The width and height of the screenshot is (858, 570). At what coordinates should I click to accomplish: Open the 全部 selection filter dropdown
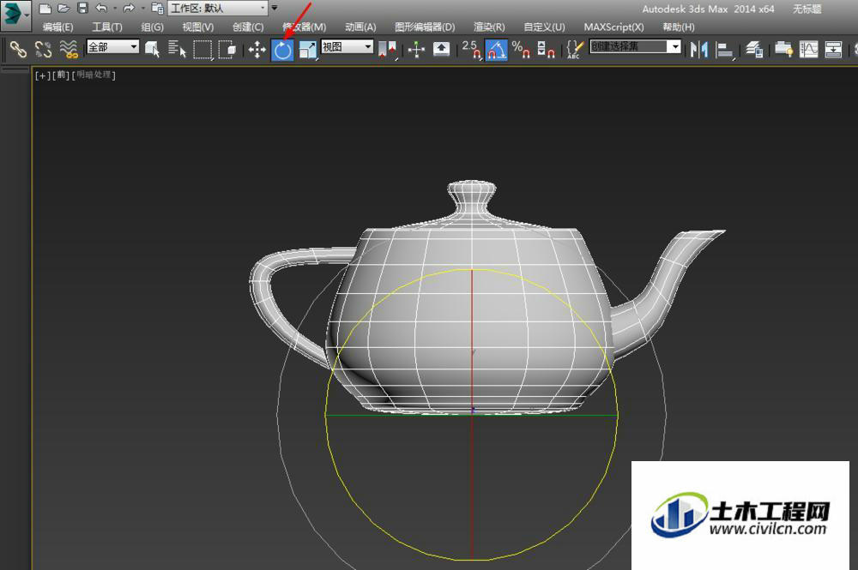point(113,47)
